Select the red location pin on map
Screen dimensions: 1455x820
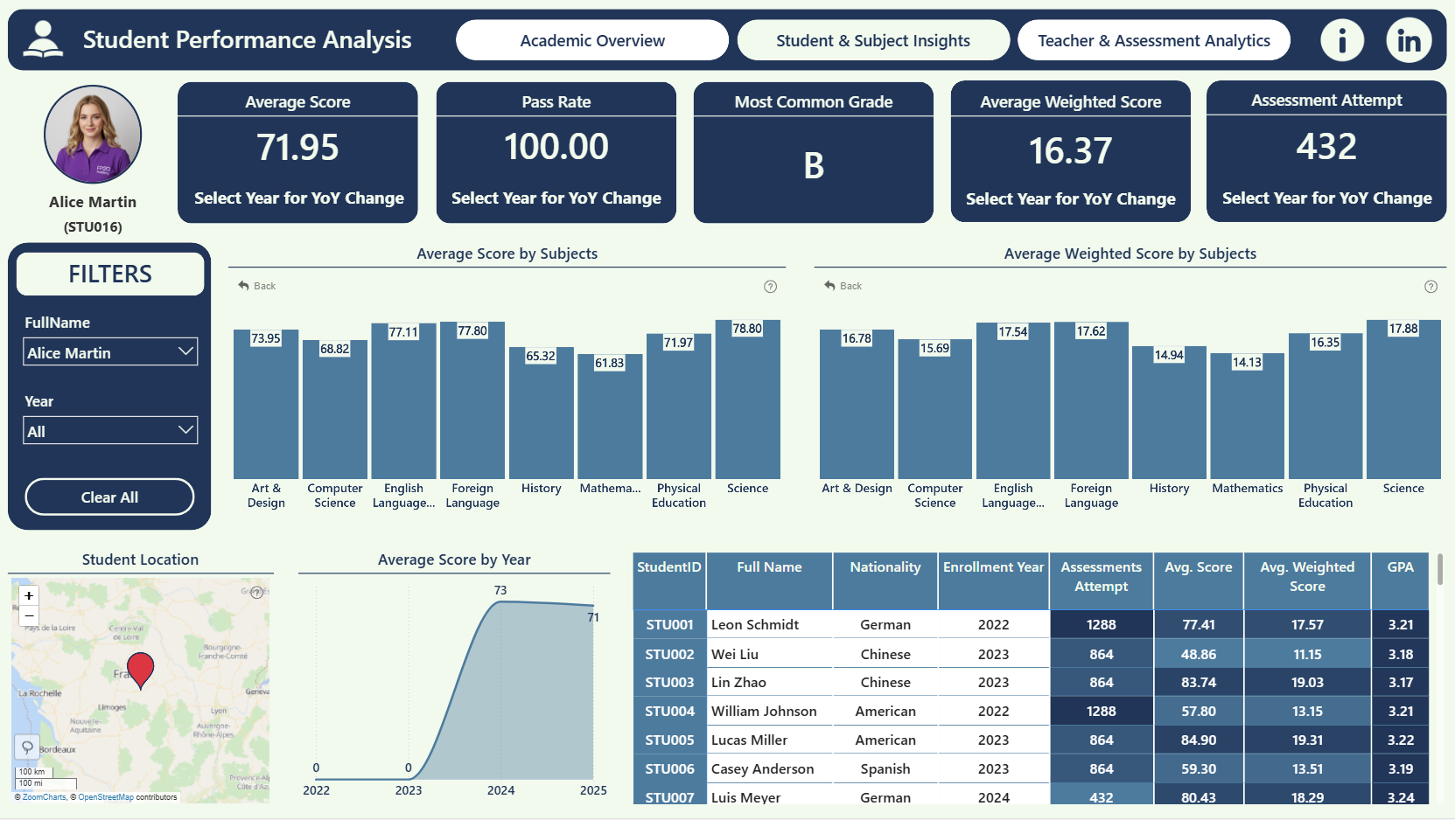coord(140,670)
